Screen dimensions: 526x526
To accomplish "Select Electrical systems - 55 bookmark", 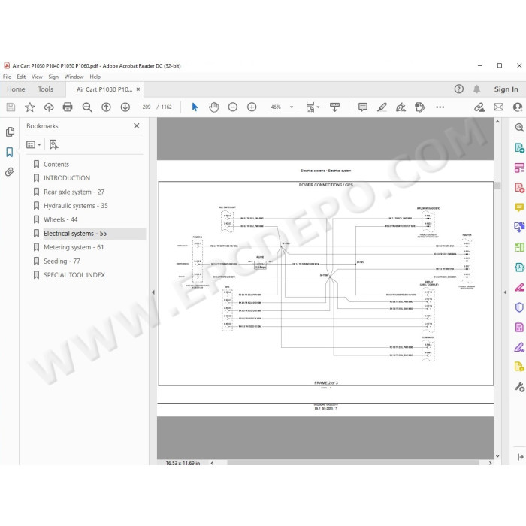I will click(75, 234).
